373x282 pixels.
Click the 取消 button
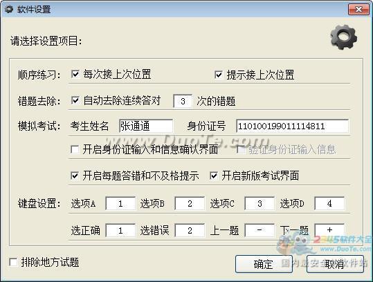point(335,264)
